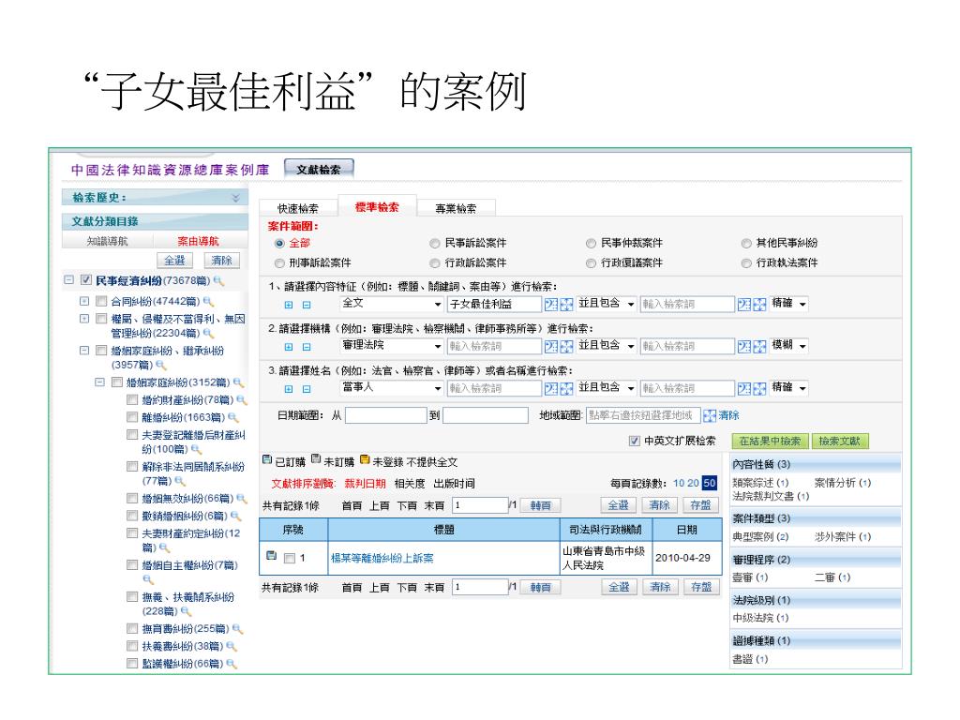This screenshot has height=720, width=960.
Task: Check 離婚糾紛(1663篇) checkbox
Action: pos(131,417)
